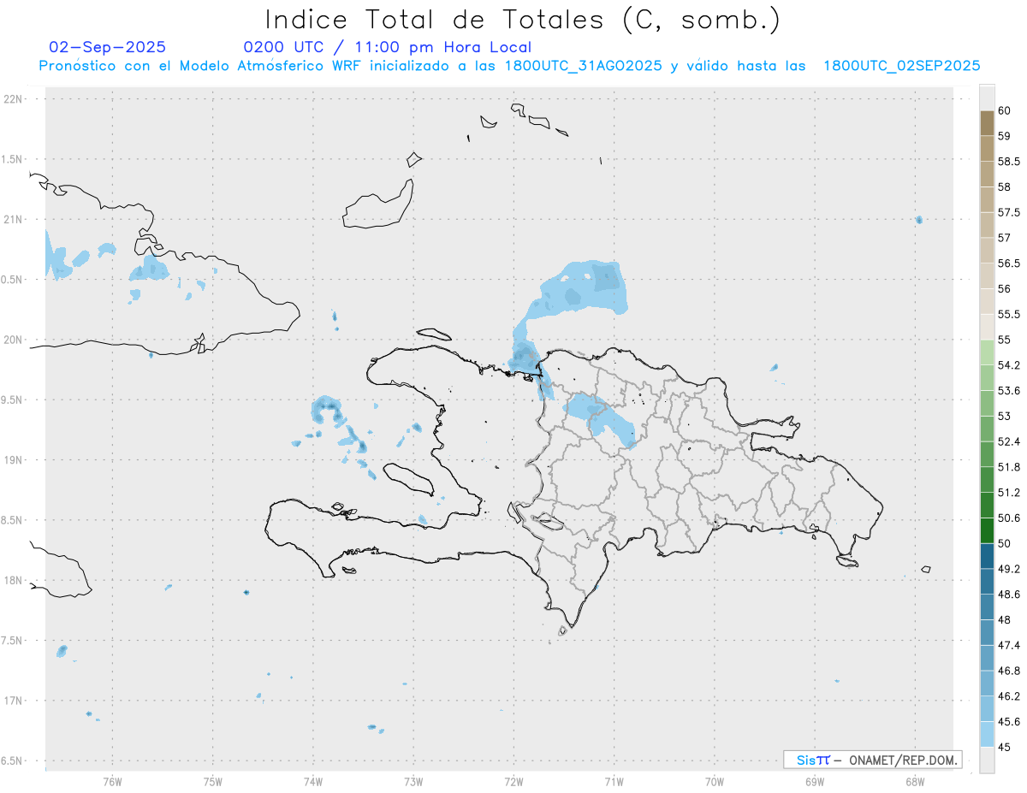1027x793 pixels.
Task: Click the "60" value on the color scale
Action: click(1005, 110)
